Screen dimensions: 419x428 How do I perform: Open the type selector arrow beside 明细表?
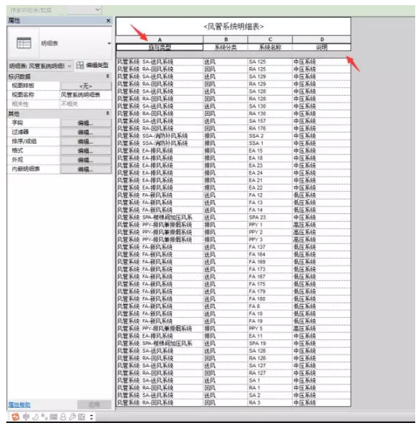coord(109,44)
